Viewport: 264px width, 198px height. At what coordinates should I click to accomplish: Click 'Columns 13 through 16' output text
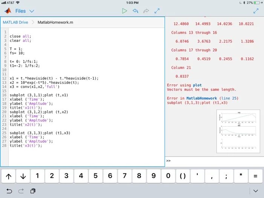click(194, 33)
